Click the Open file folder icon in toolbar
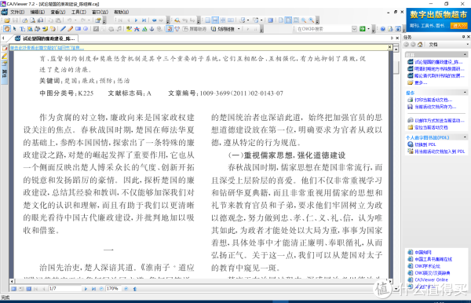Screen dimensions: 471x303 click(x=7, y=20)
